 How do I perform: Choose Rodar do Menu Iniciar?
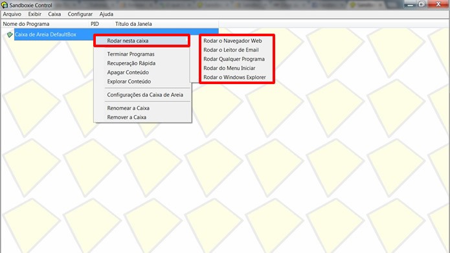tap(229, 69)
